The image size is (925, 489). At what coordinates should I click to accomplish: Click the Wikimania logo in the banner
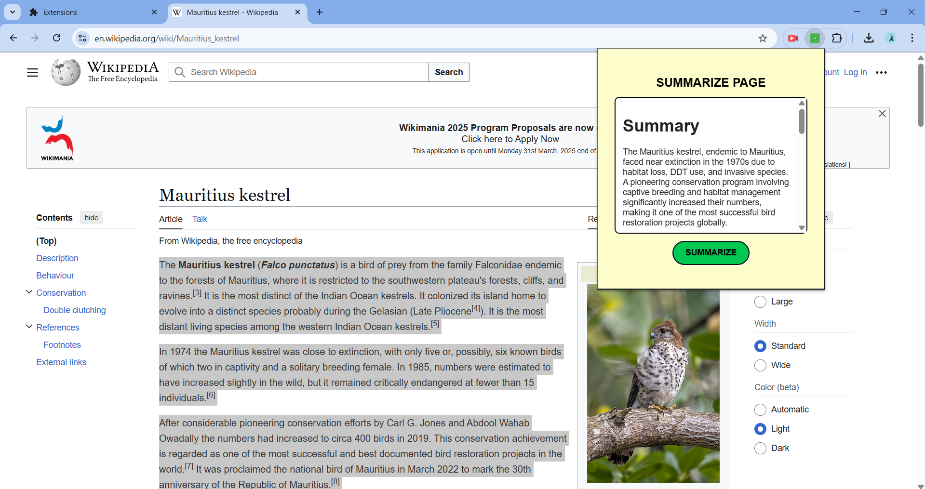(x=57, y=138)
